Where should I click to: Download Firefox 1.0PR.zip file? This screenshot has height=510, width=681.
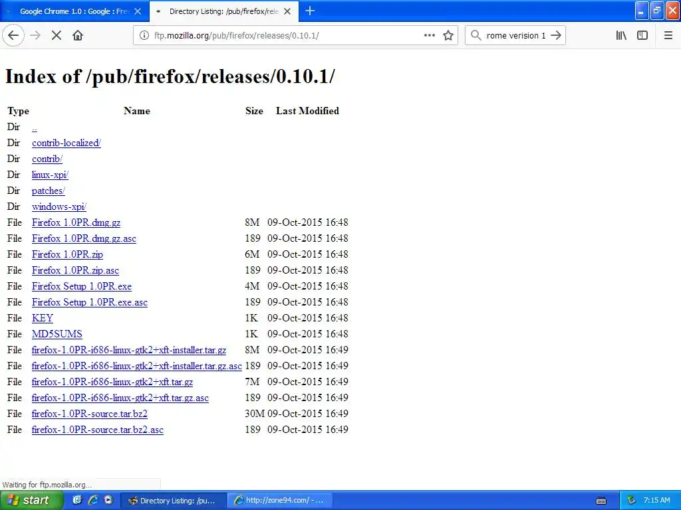(x=67, y=254)
